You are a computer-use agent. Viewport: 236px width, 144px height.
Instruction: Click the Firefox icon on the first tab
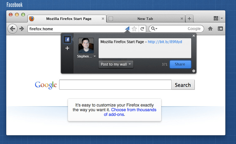click(32, 19)
